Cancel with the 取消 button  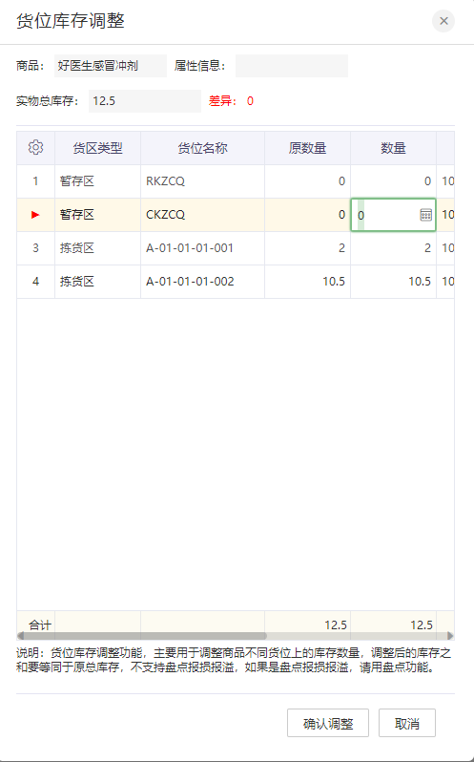(407, 723)
